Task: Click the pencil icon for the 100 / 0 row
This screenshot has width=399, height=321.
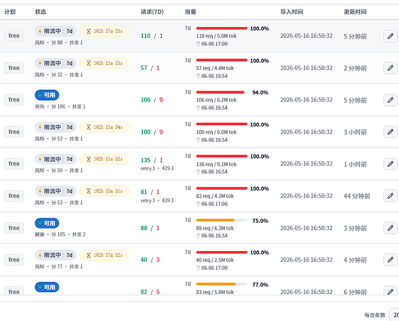Action: (x=391, y=132)
